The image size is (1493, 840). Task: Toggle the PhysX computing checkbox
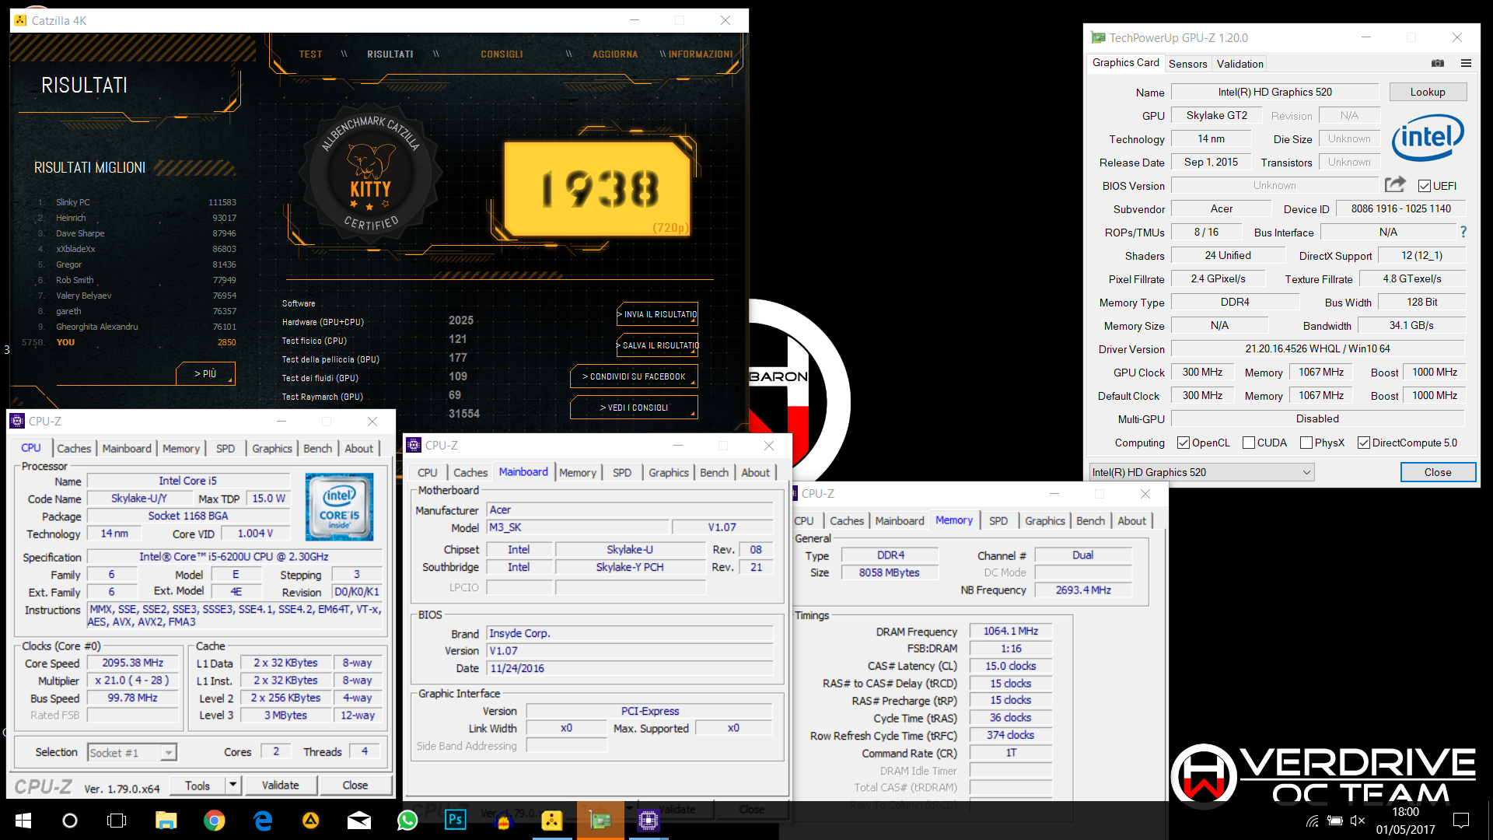tap(1306, 443)
